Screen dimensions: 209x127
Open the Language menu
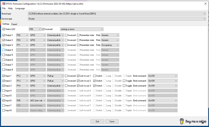[20, 8]
